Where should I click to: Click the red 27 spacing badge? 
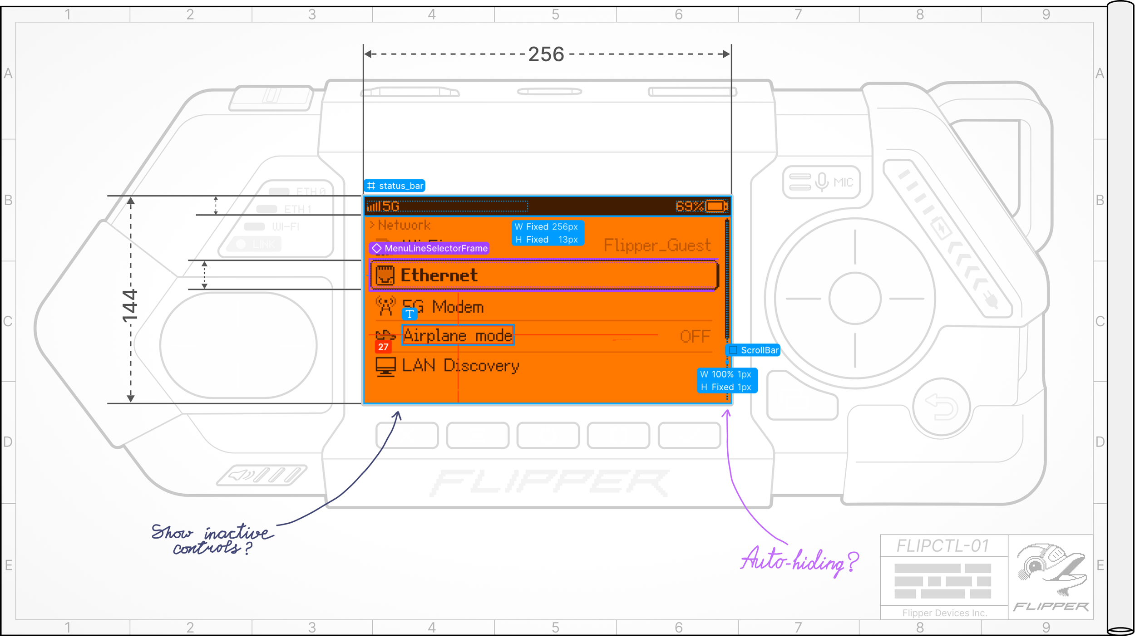coord(383,347)
